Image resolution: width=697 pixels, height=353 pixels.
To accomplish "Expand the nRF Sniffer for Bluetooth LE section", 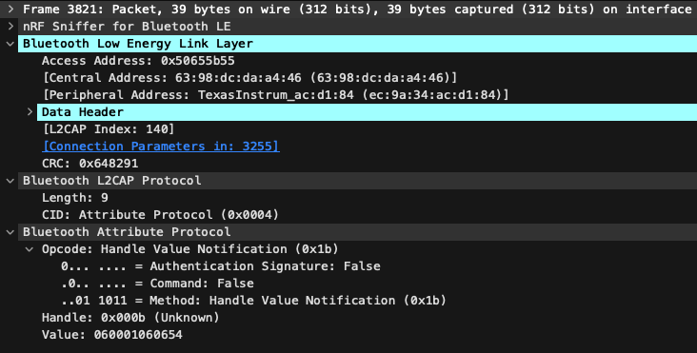I will [x=10, y=27].
